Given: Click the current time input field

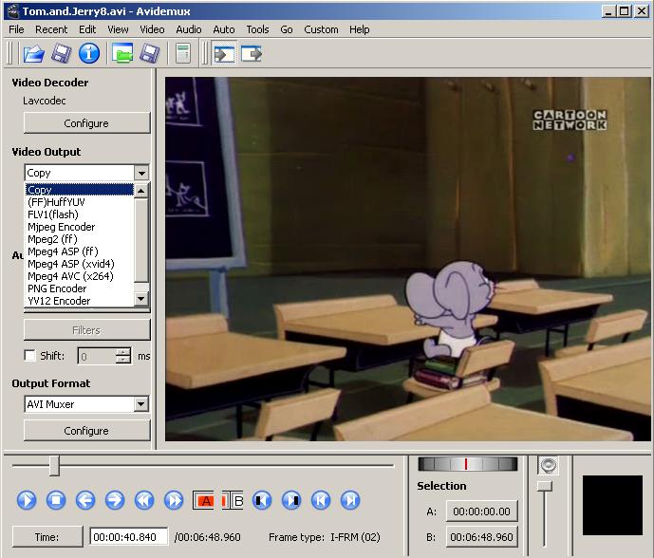Looking at the screenshot, I should 128,537.
